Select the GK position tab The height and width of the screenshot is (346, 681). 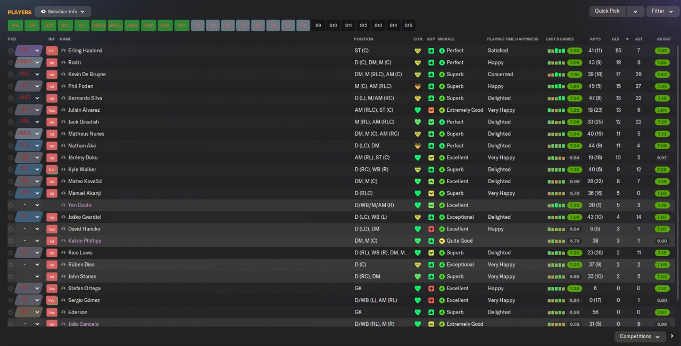(x=15, y=25)
